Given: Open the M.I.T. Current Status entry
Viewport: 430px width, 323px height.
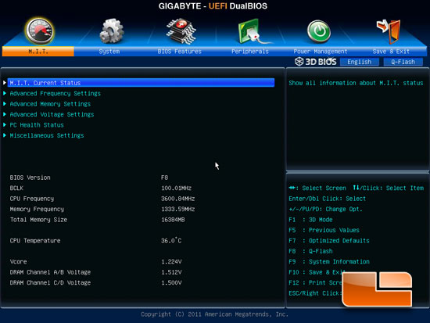Looking at the screenshot, I should point(141,83).
